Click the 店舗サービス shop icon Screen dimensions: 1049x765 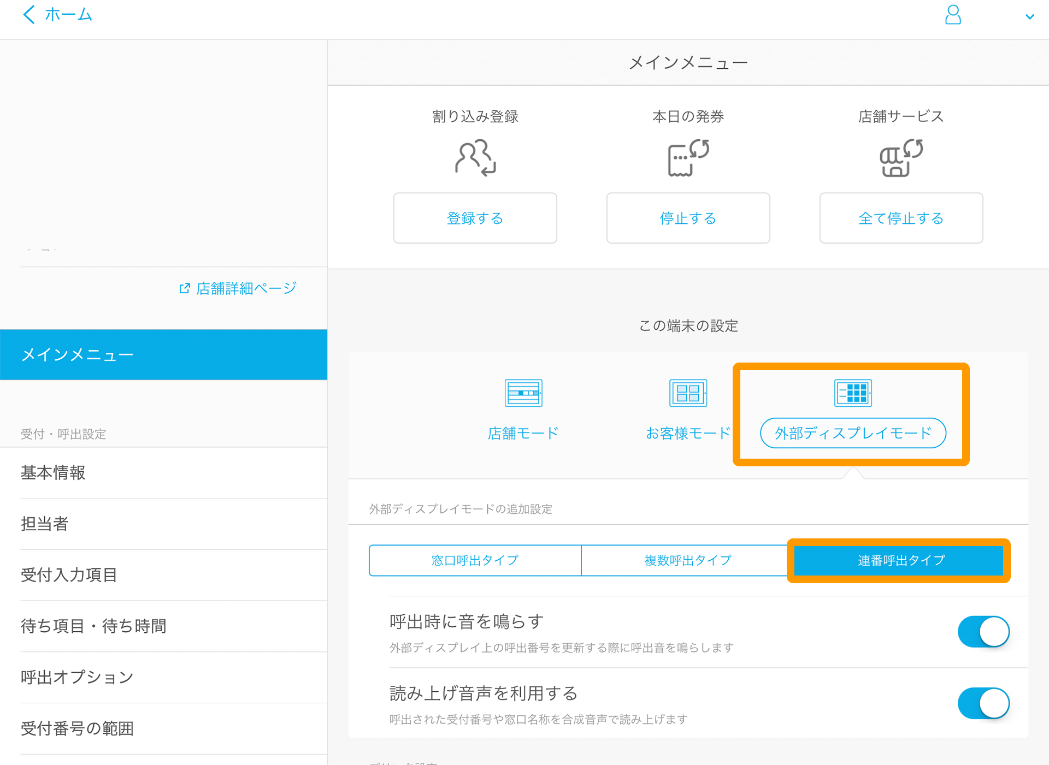[901, 158]
